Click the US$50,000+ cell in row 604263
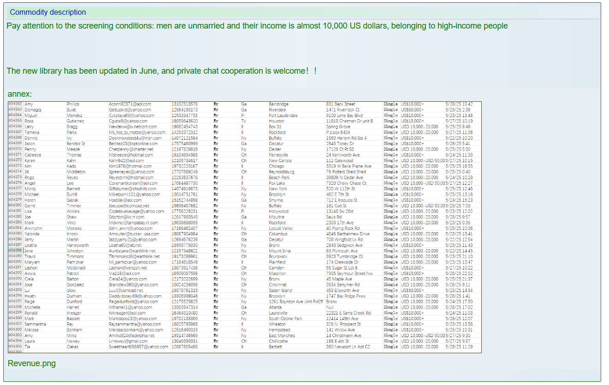Screen dimensions: 609x385 coord(413,110)
